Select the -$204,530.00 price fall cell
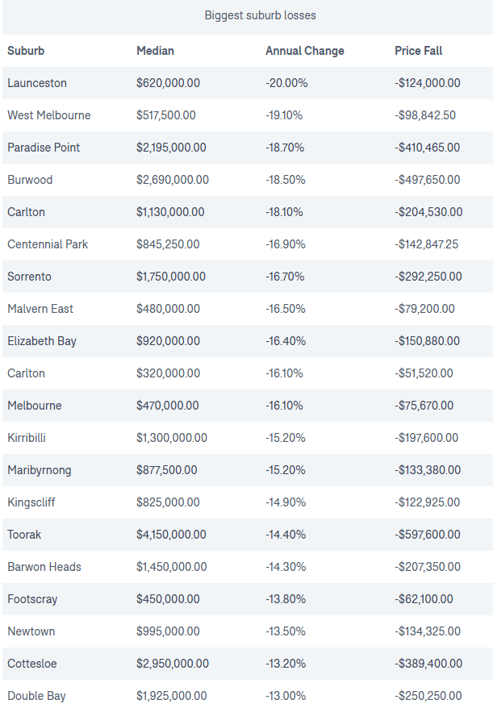This screenshot has height=708, width=493. point(428,212)
